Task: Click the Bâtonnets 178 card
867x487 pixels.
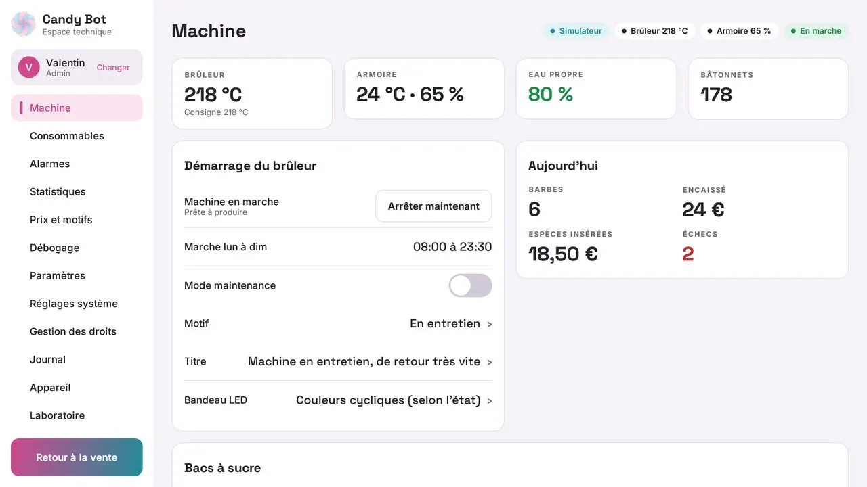Action: tap(768, 89)
